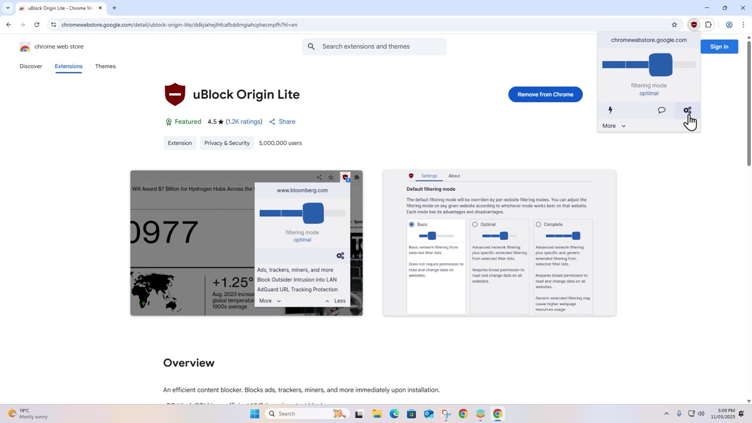Click the Sign in button
The width and height of the screenshot is (752, 423).
coord(719,47)
